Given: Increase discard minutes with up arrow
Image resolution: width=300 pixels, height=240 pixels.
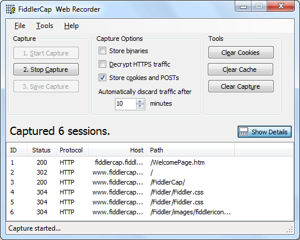Looking at the screenshot, I should [x=140, y=101].
